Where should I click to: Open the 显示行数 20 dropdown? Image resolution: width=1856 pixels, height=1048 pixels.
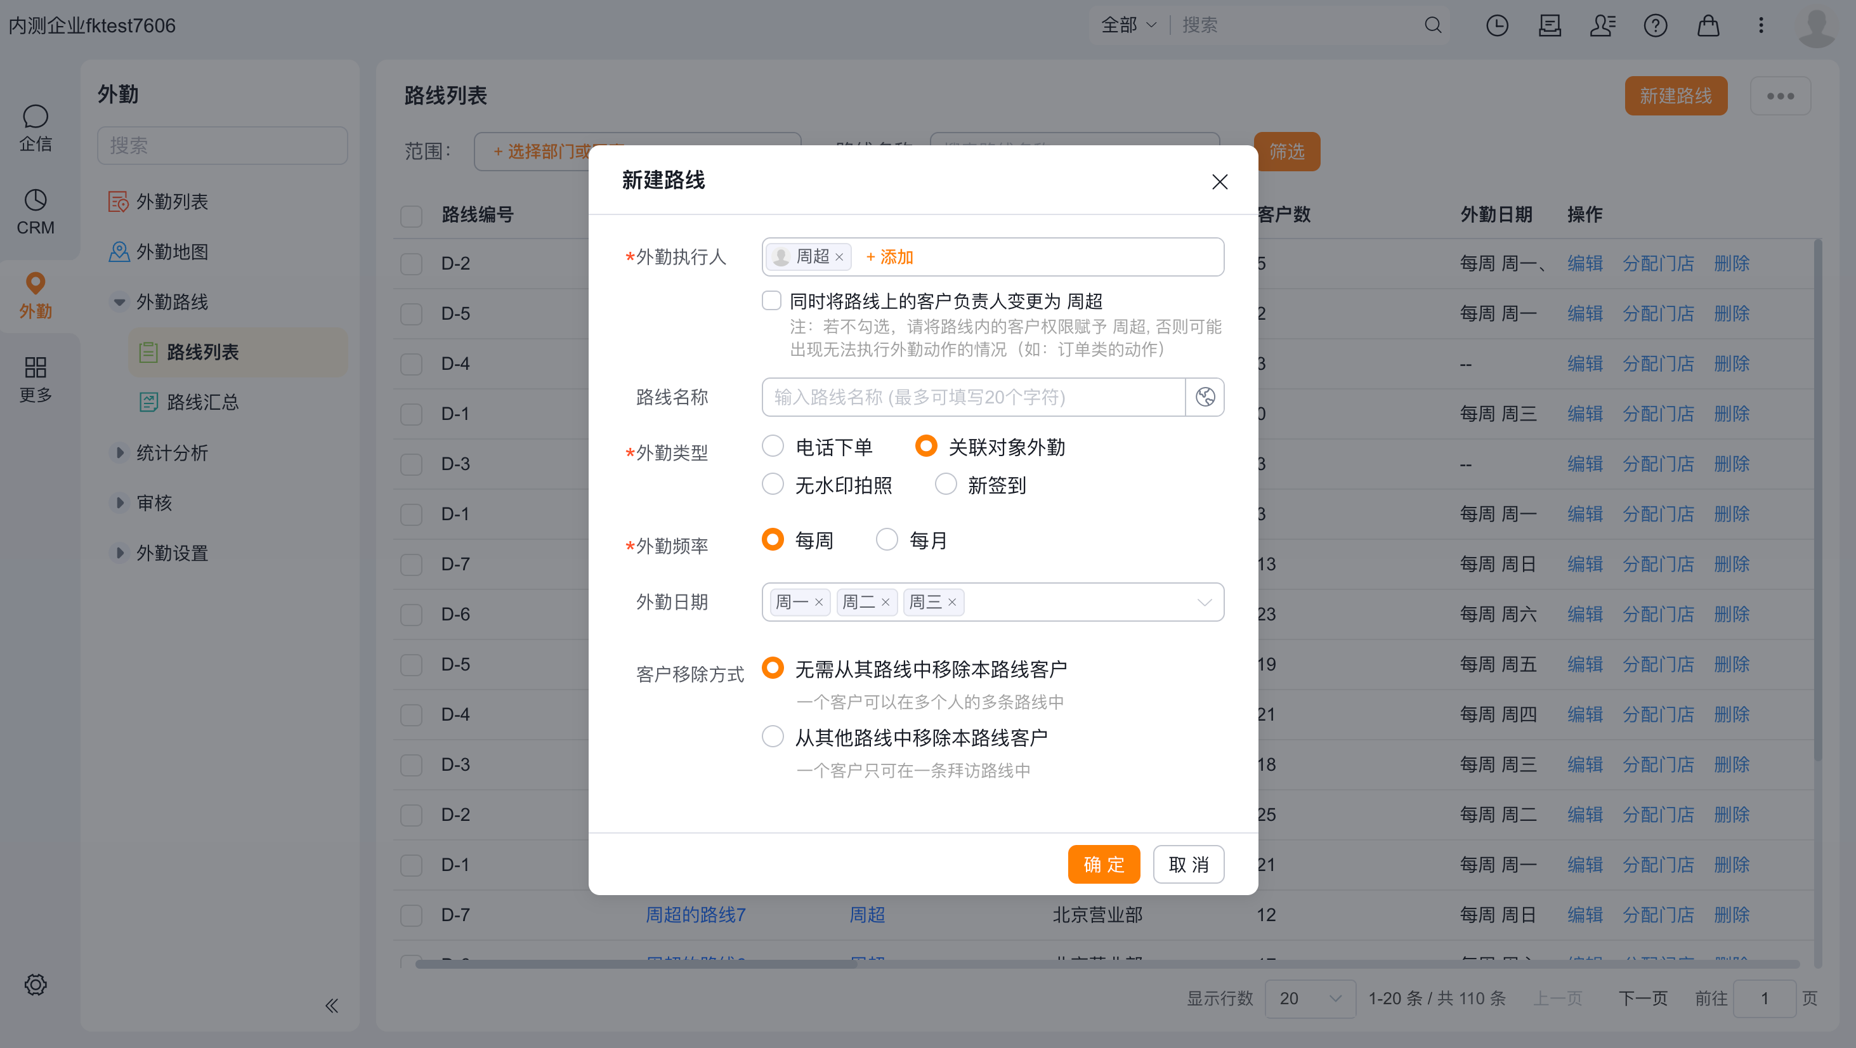[x=1310, y=999]
